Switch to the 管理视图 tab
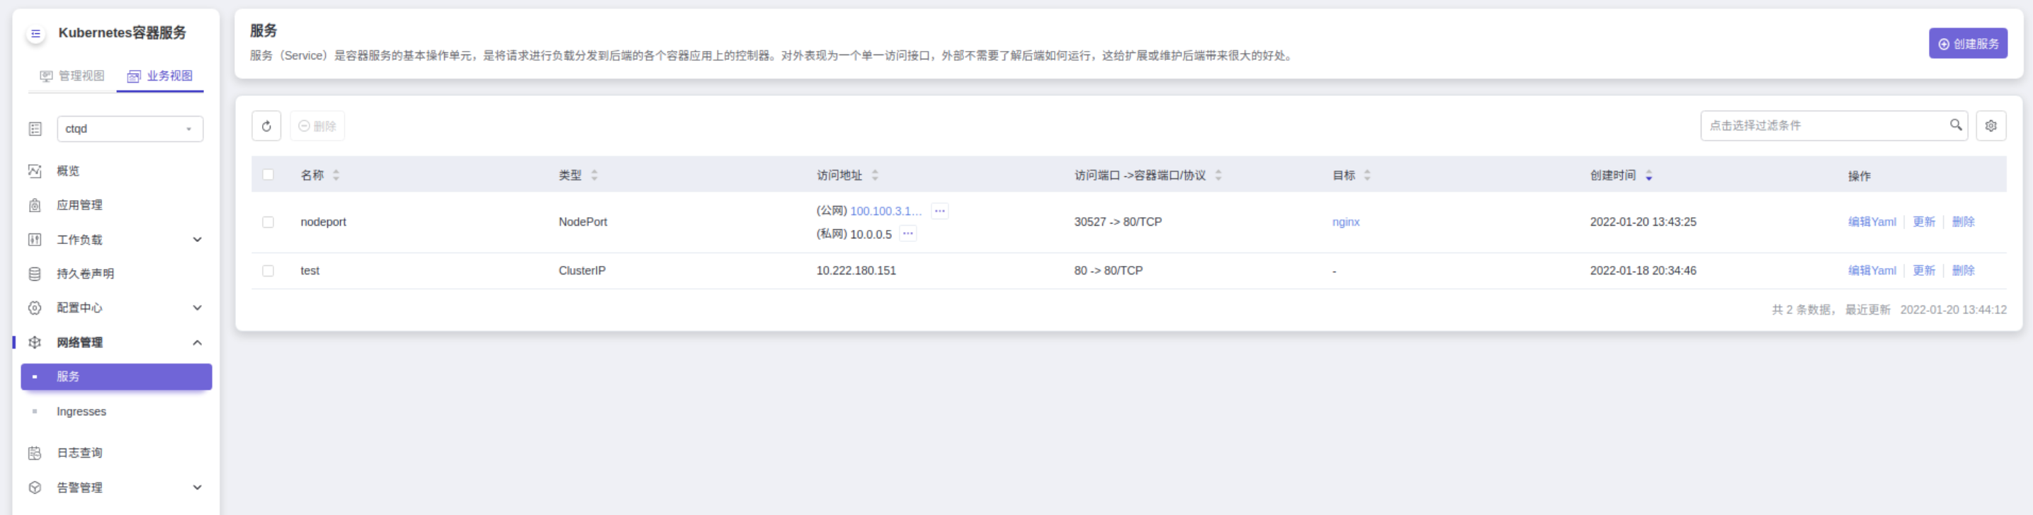The width and height of the screenshot is (2033, 515). [x=72, y=76]
